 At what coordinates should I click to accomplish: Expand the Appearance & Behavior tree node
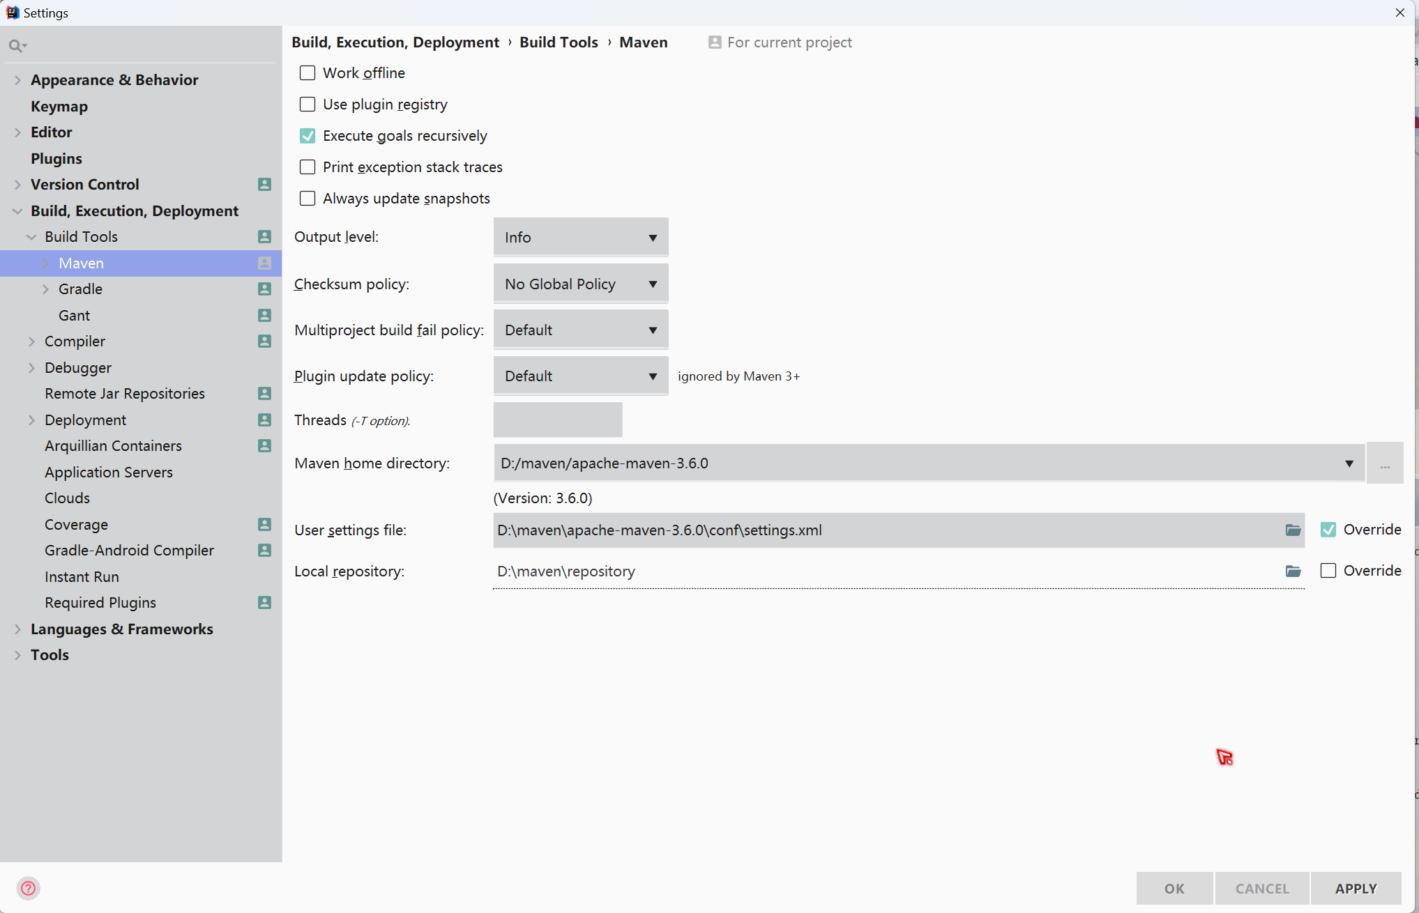pyautogui.click(x=17, y=80)
